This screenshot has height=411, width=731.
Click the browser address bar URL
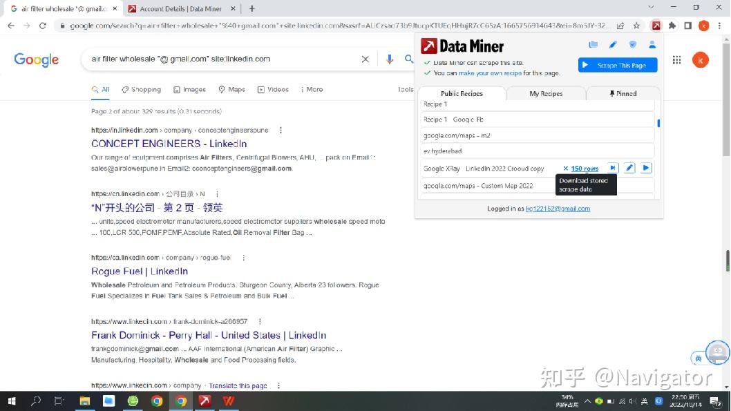339,26
